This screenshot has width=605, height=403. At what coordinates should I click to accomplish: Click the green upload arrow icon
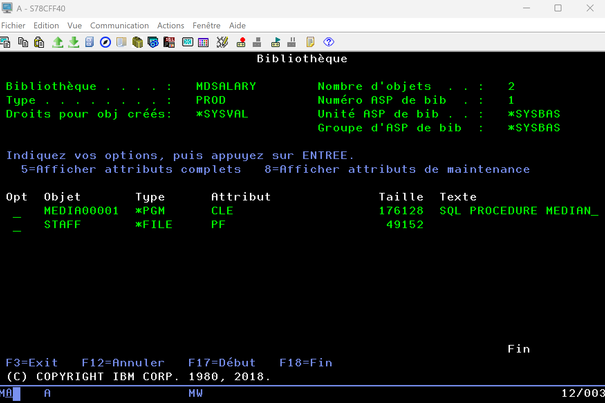point(57,42)
